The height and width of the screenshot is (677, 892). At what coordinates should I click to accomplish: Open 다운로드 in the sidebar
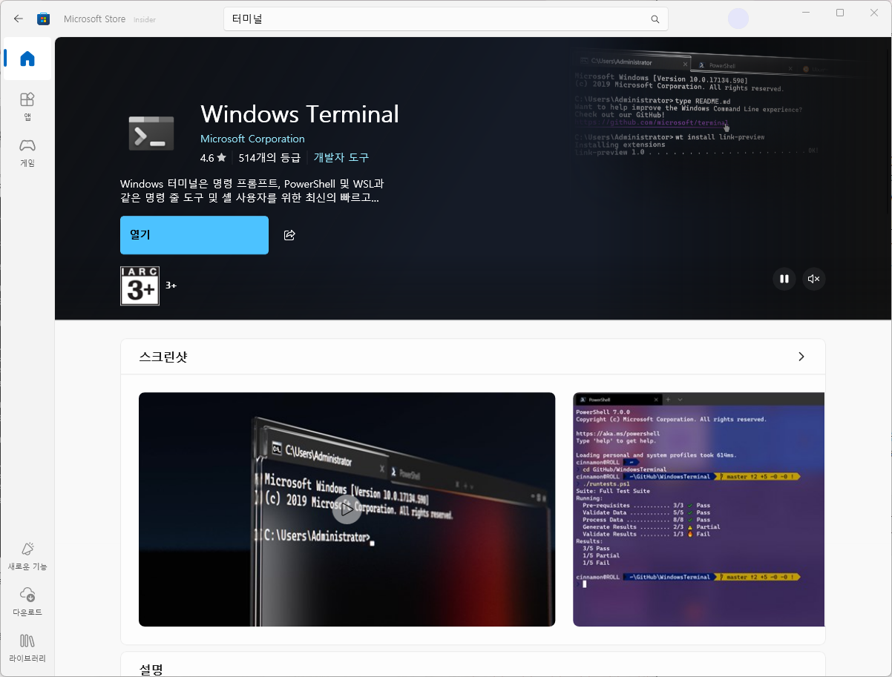point(27,602)
